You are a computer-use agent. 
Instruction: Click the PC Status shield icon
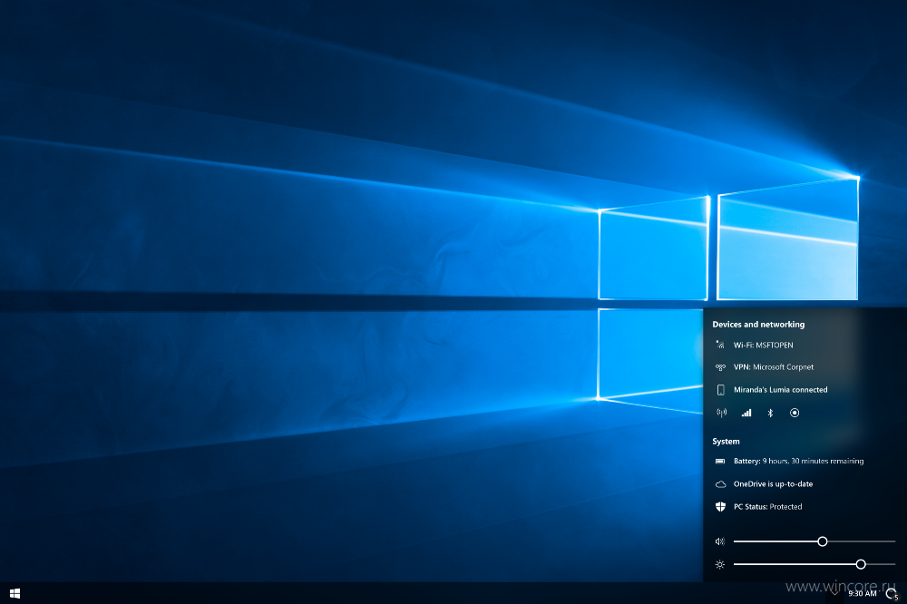pos(720,507)
